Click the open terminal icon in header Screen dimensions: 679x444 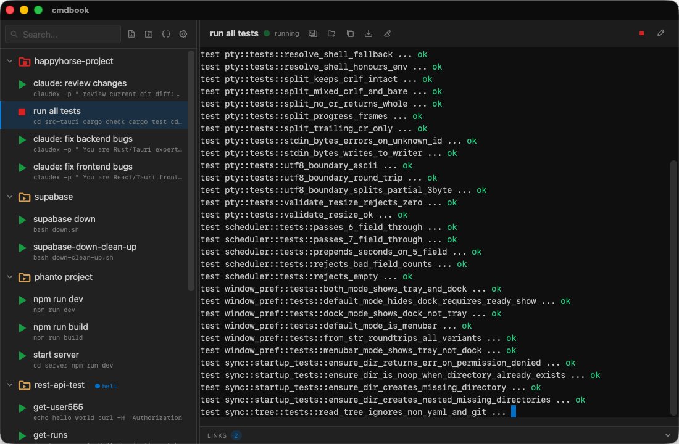coord(313,33)
